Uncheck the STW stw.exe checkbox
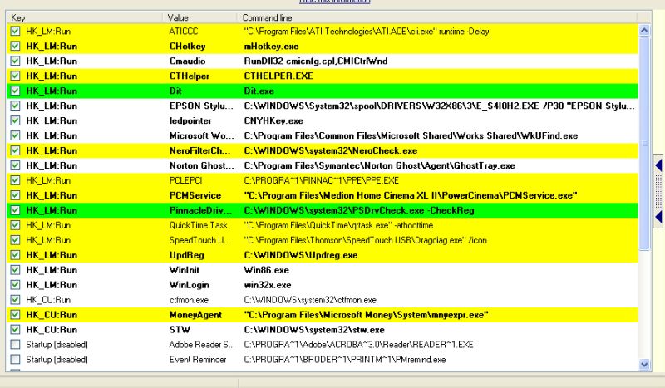This screenshot has height=388, width=665. pyautogui.click(x=15, y=330)
